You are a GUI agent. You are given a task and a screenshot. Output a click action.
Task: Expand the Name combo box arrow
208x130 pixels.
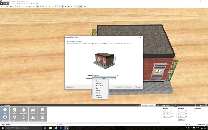(115, 75)
